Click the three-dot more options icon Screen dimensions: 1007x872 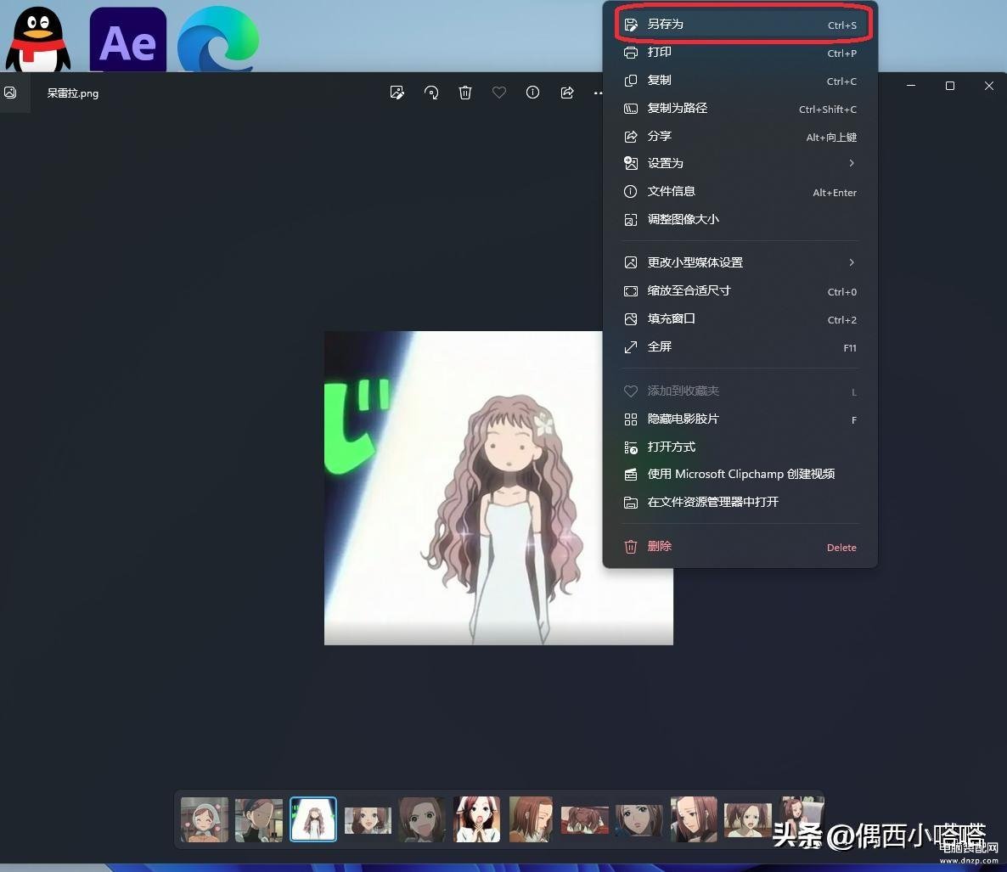tap(599, 93)
